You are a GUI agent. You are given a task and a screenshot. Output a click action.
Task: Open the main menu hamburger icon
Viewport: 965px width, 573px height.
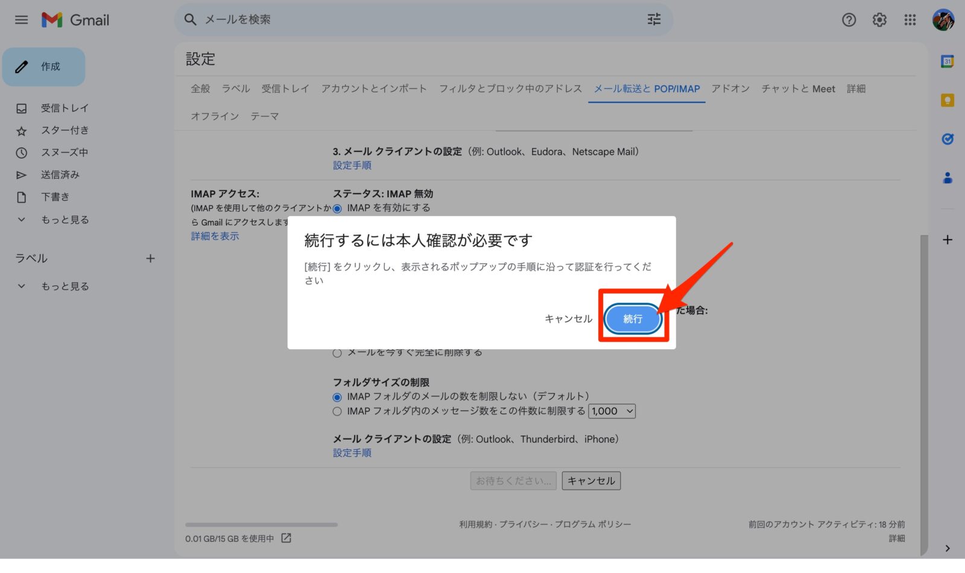coord(21,20)
